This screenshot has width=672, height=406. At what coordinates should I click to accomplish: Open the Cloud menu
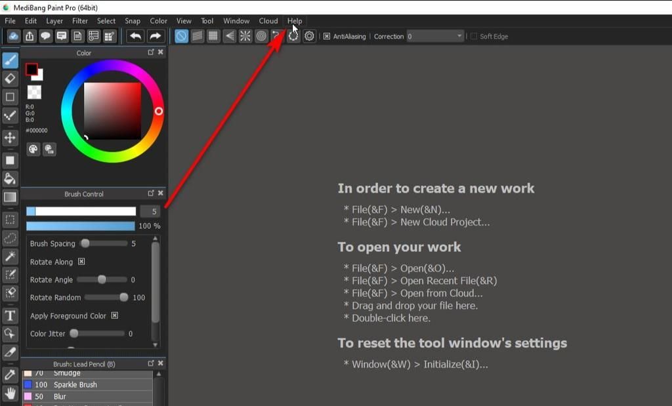268,21
